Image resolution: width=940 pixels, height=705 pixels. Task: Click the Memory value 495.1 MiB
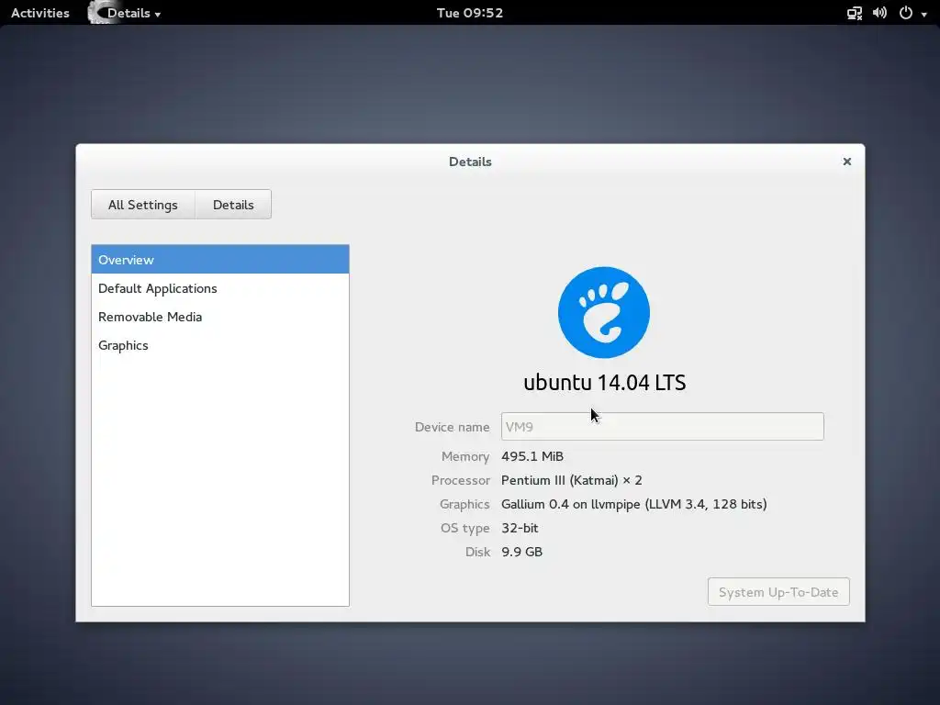532,456
